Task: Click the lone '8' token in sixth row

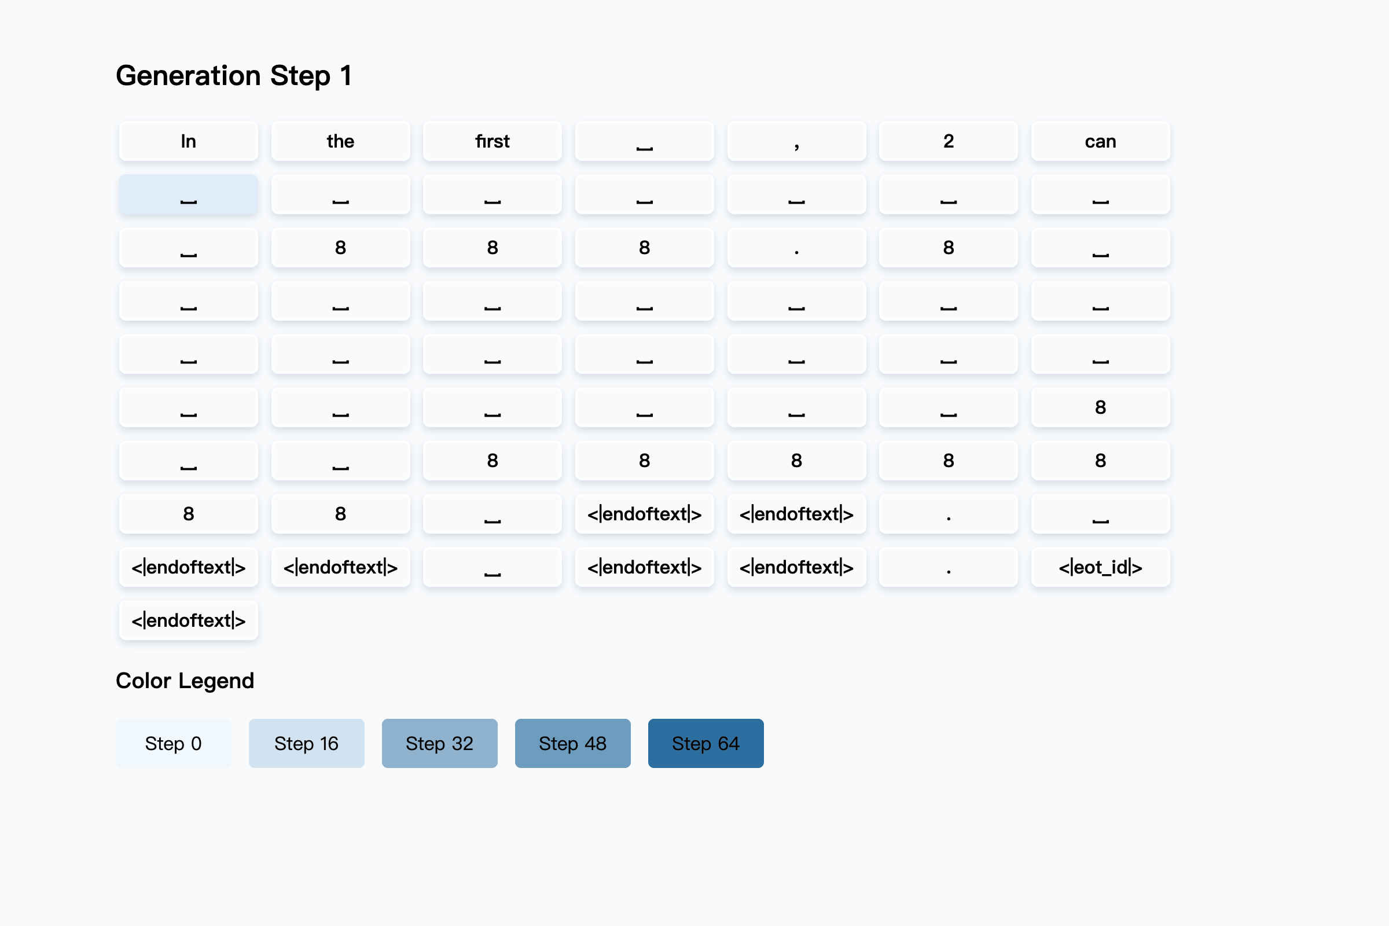Action: (x=1100, y=407)
